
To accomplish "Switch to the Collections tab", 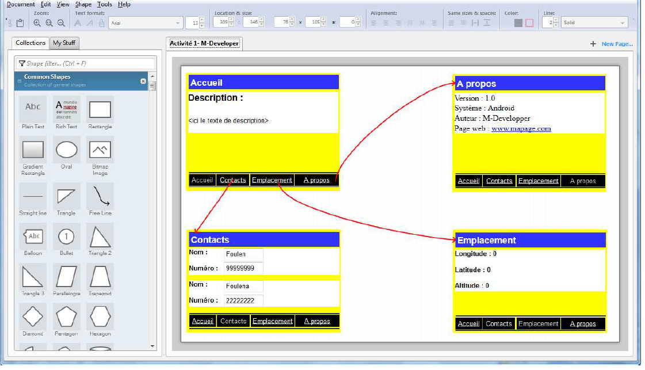I will (30, 43).
